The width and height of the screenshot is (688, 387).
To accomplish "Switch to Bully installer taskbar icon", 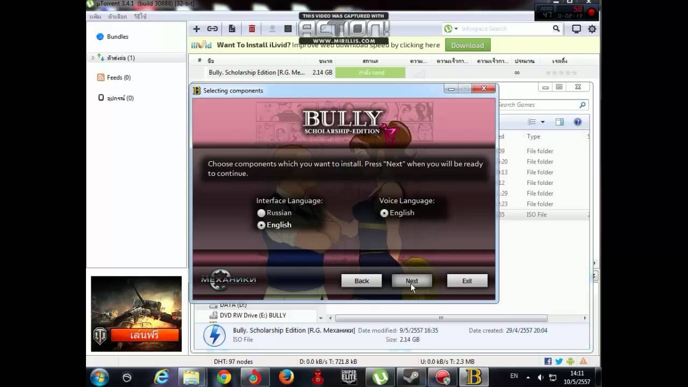I will pos(473,377).
